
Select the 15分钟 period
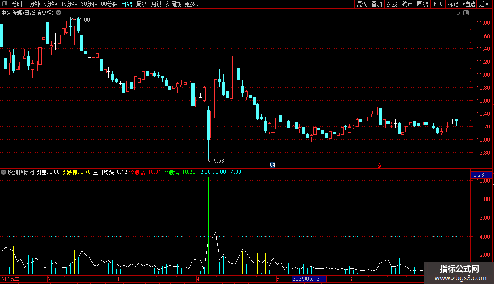(x=69, y=4)
